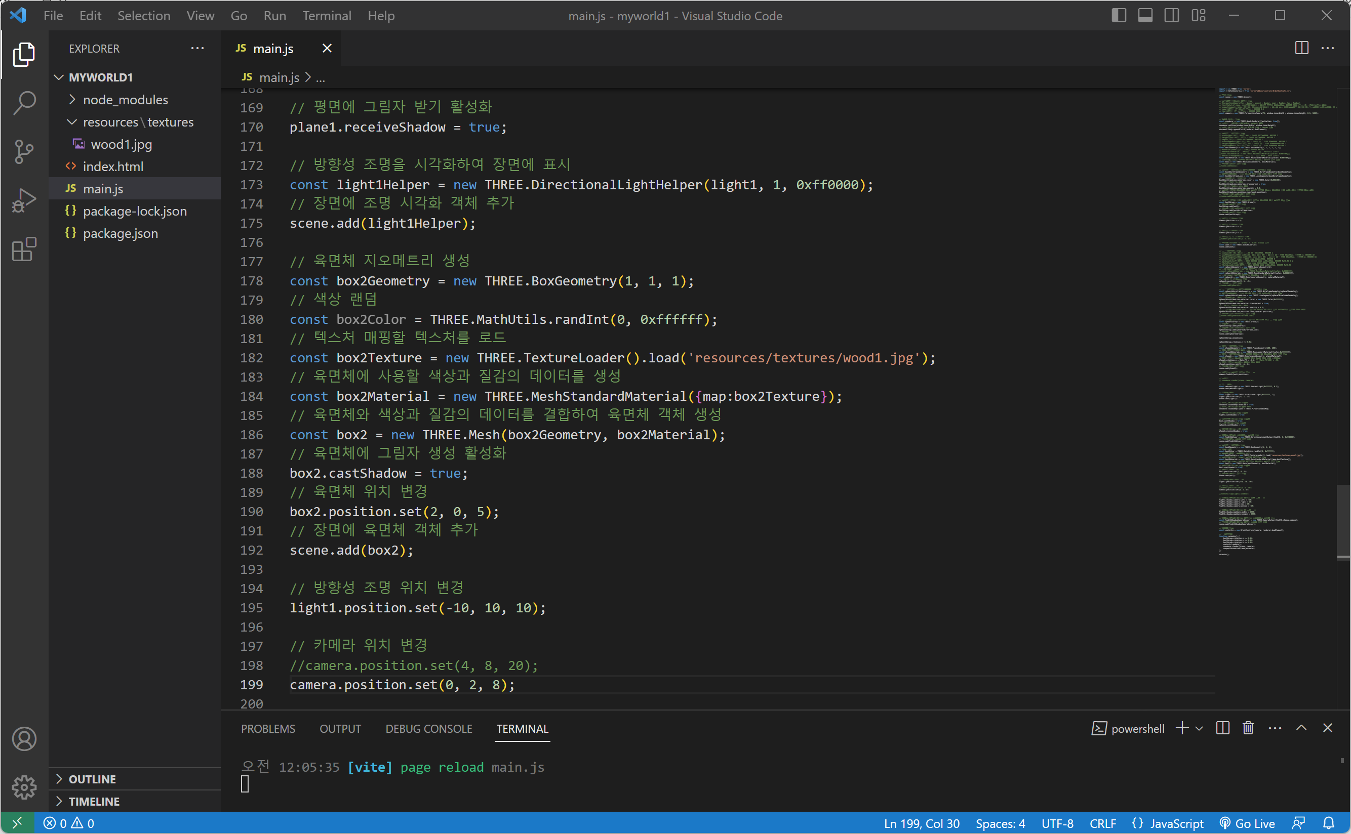Image resolution: width=1351 pixels, height=834 pixels.
Task: Toggle the primary side bar layout button
Action: 1119,16
